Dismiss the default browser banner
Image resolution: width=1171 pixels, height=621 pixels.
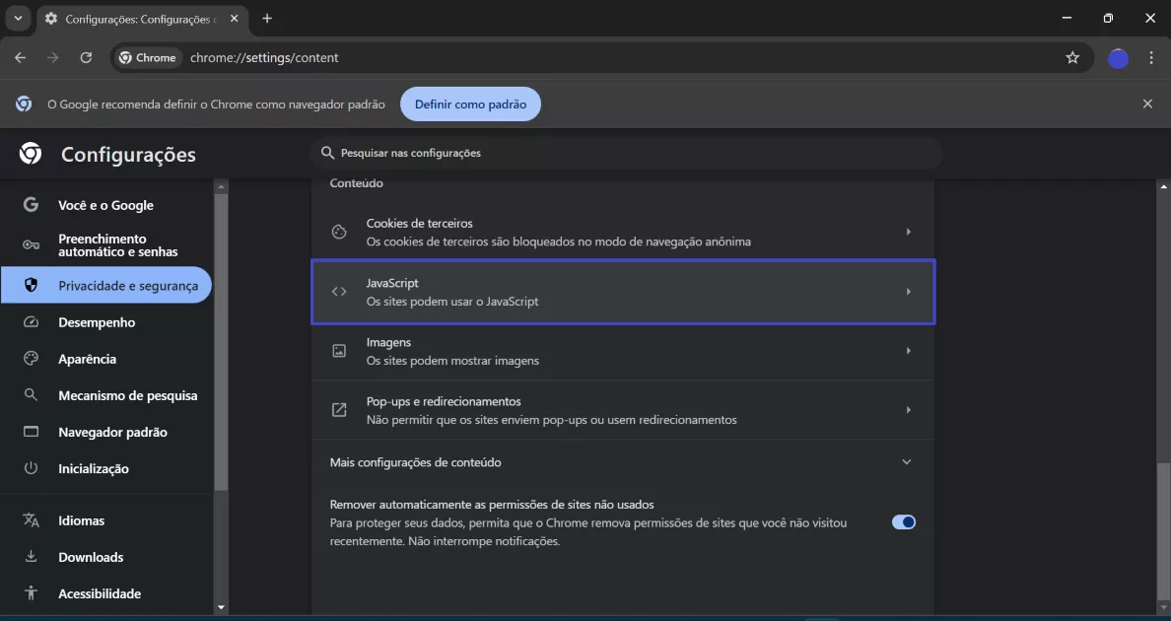[x=1147, y=103]
